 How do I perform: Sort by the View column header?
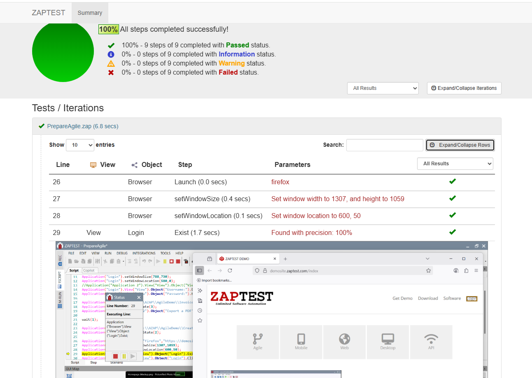point(107,164)
